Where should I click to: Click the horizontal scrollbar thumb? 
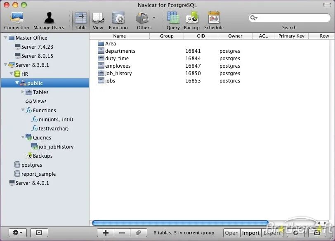180,223
